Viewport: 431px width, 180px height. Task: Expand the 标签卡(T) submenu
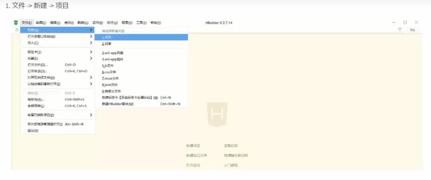57,52
